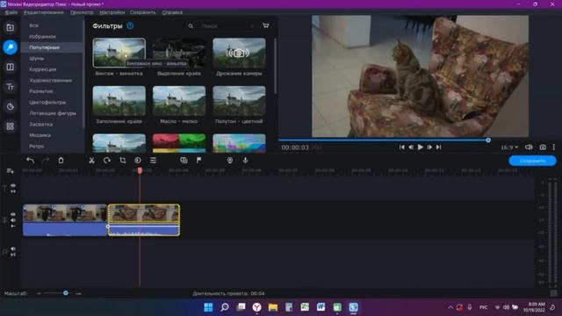Open the color adjustment tool
The width and height of the screenshot is (562, 316).
click(138, 160)
